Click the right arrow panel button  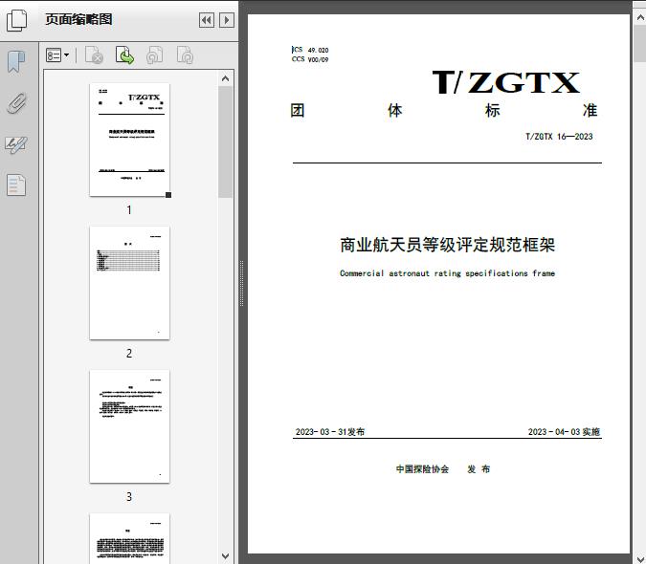[227, 20]
